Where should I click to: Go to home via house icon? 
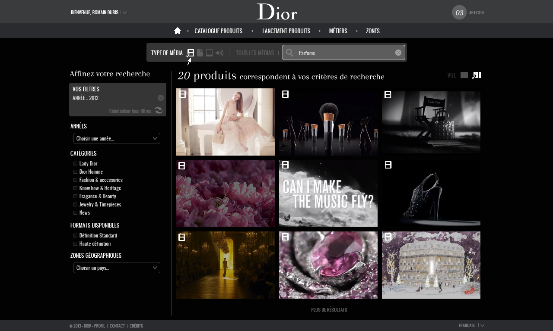178,31
